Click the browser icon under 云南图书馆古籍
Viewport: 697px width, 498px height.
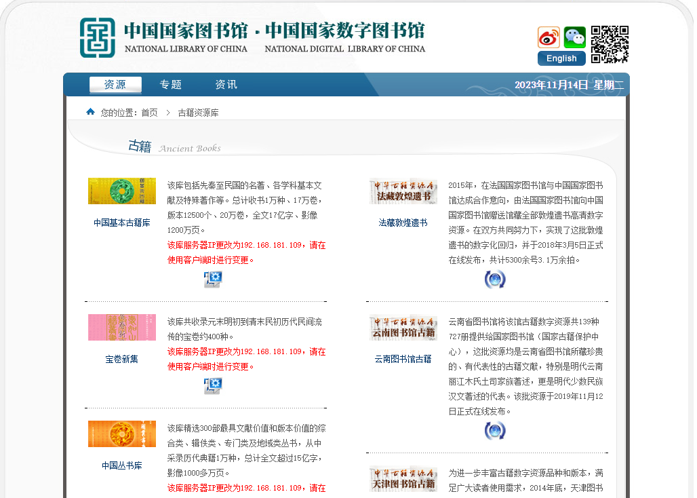(495, 430)
